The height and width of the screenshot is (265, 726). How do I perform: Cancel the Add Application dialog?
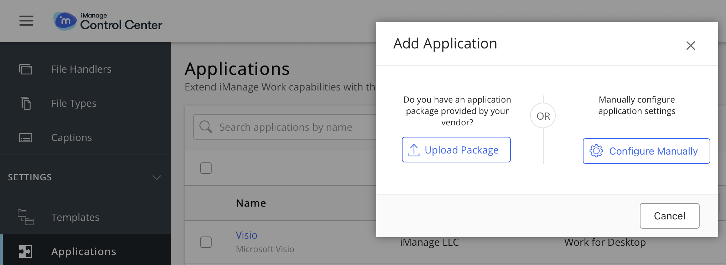[x=669, y=216]
